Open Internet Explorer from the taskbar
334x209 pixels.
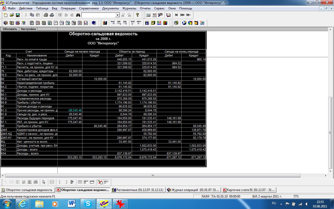click(22, 203)
